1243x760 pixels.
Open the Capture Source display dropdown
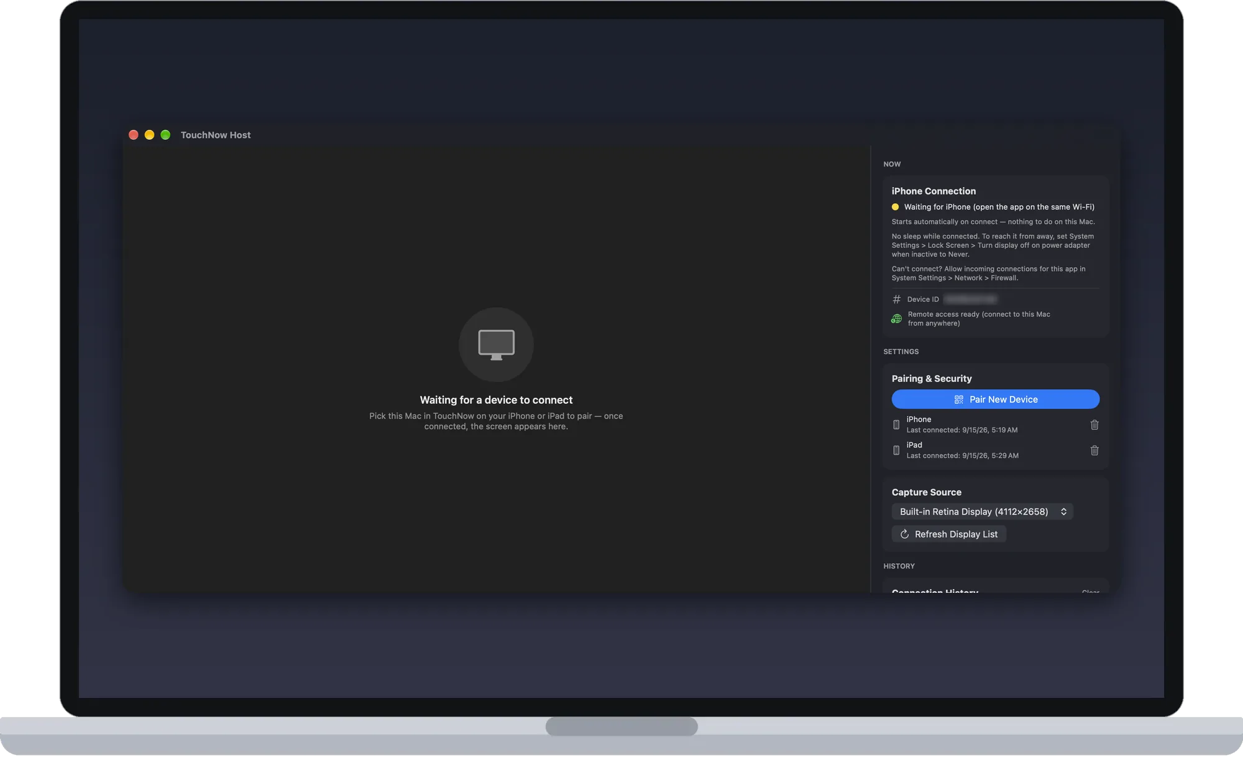[982, 511]
